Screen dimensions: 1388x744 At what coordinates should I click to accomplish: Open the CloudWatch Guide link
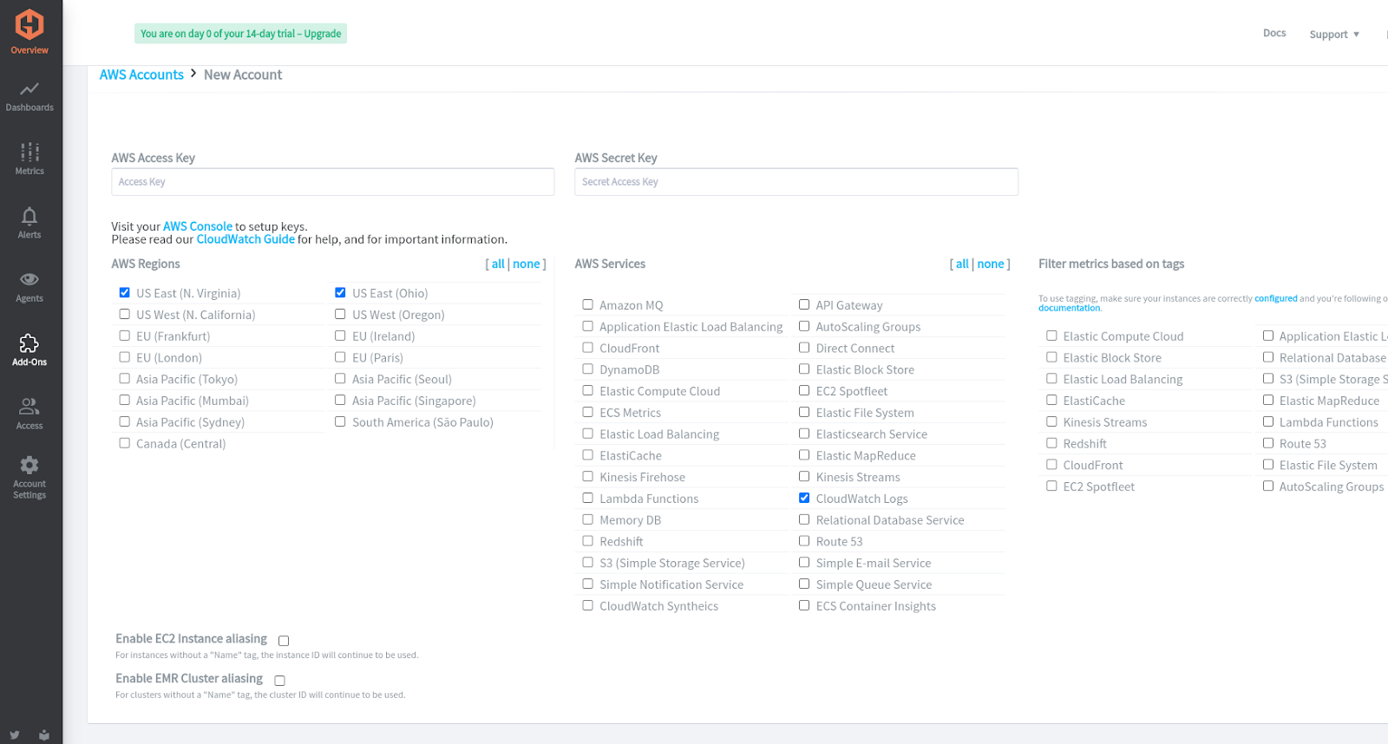246,239
